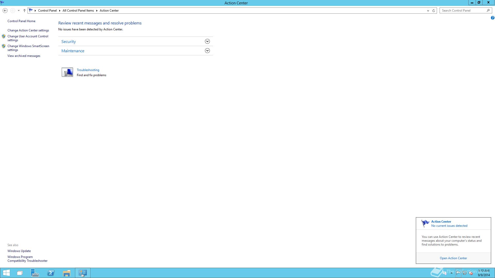The height and width of the screenshot is (278, 495).
Task: Open File Explorer from taskbar
Action: pos(67,273)
